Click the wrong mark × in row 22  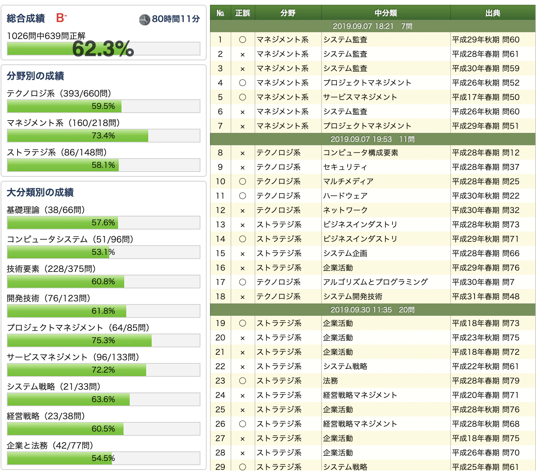click(x=243, y=367)
